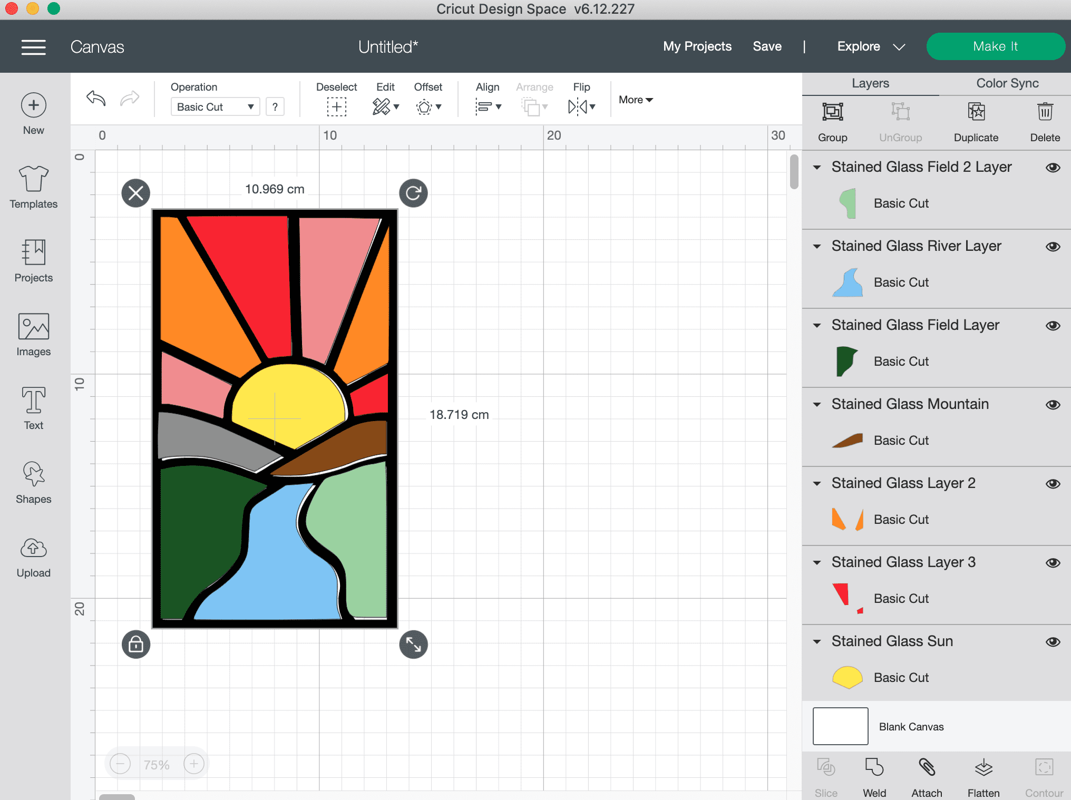This screenshot has width=1071, height=800.
Task: Click the rotate handle on design
Action: tap(413, 193)
